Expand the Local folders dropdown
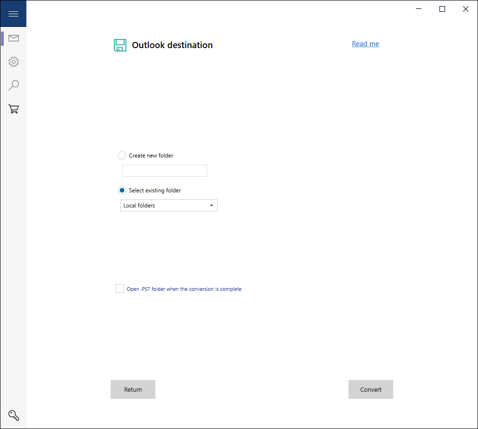Image resolution: width=478 pixels, height=429 pixels. pyautogui.click(x=169, y=206)
